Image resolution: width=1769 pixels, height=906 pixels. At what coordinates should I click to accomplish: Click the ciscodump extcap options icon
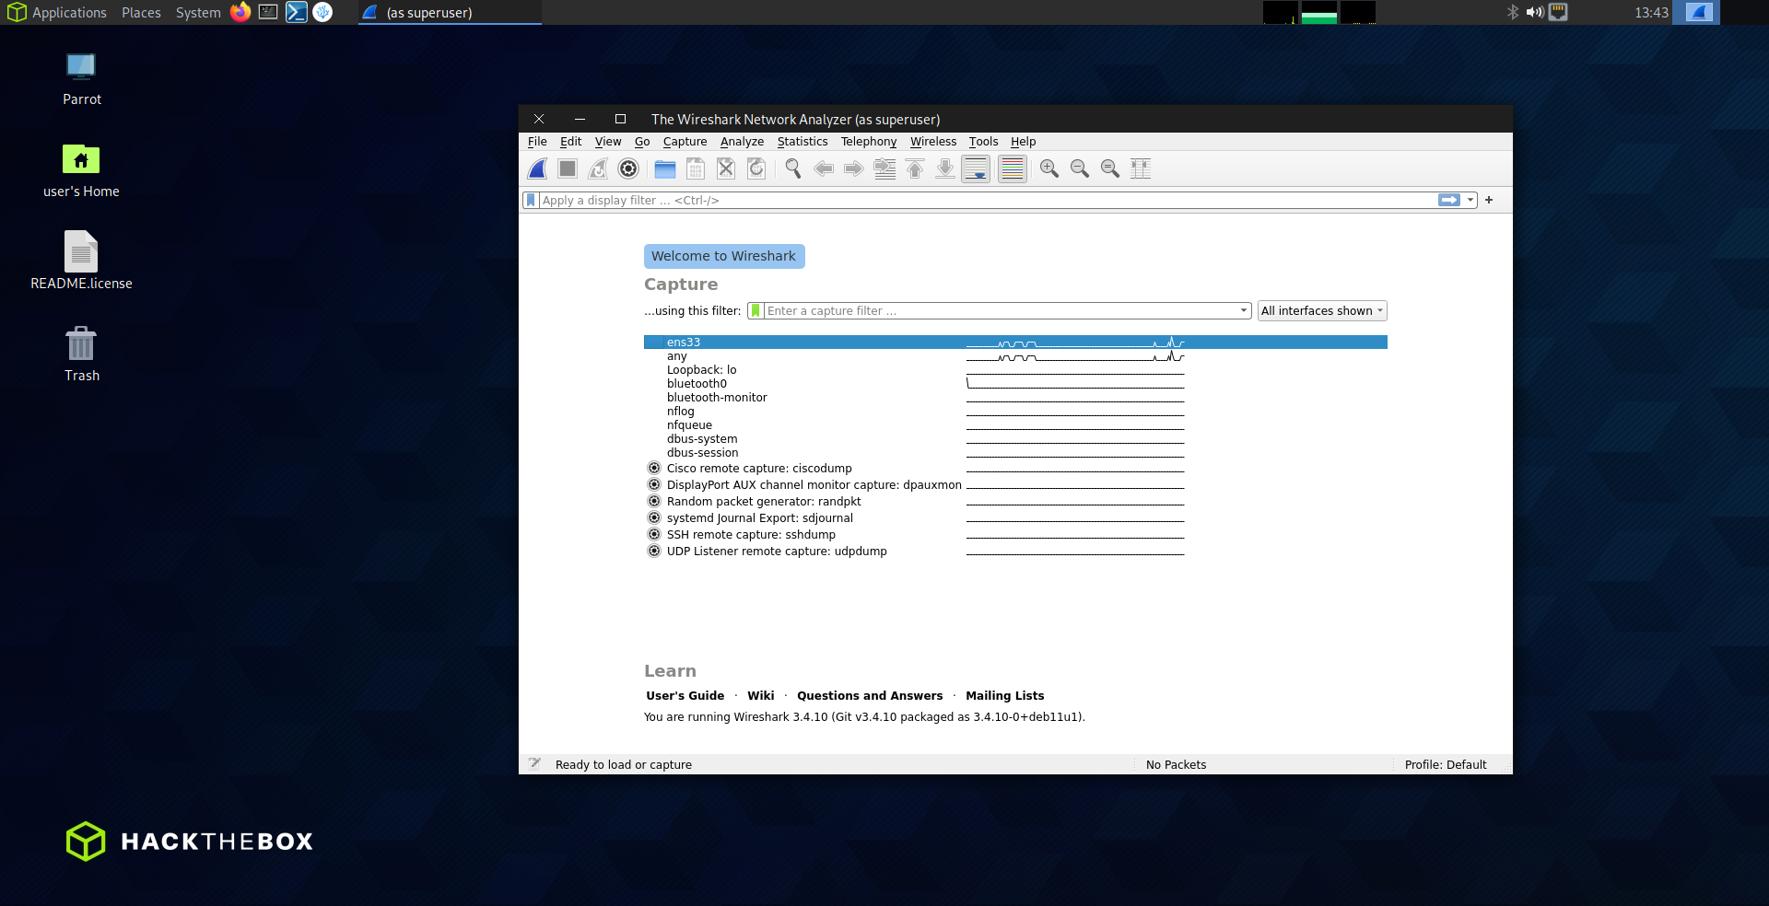654,468
